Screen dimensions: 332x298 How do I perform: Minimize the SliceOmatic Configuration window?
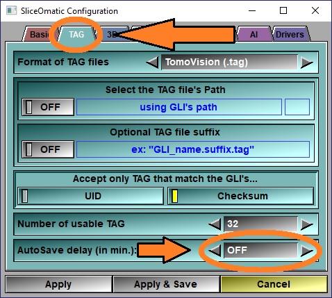[252, 10]
